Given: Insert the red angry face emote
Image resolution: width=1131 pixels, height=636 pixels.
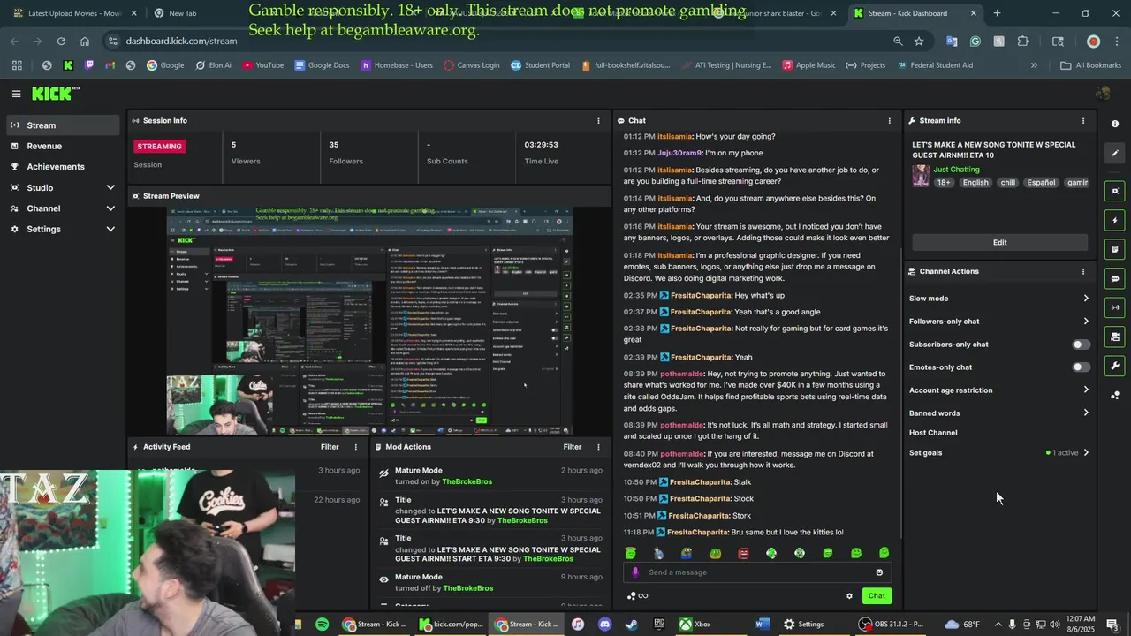Looking at the screenshot, I should [x=743, y=553].
